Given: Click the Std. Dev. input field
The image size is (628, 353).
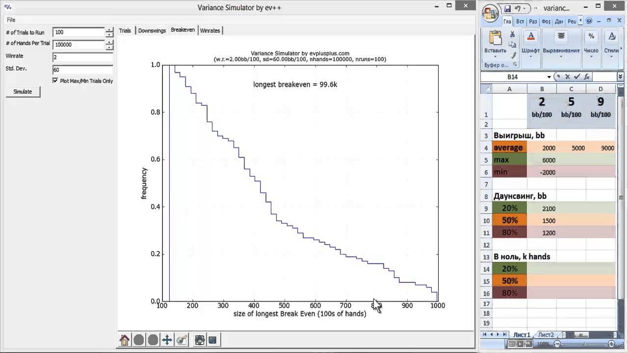Looking at the screenshot, I should click(x=82, y=70).
